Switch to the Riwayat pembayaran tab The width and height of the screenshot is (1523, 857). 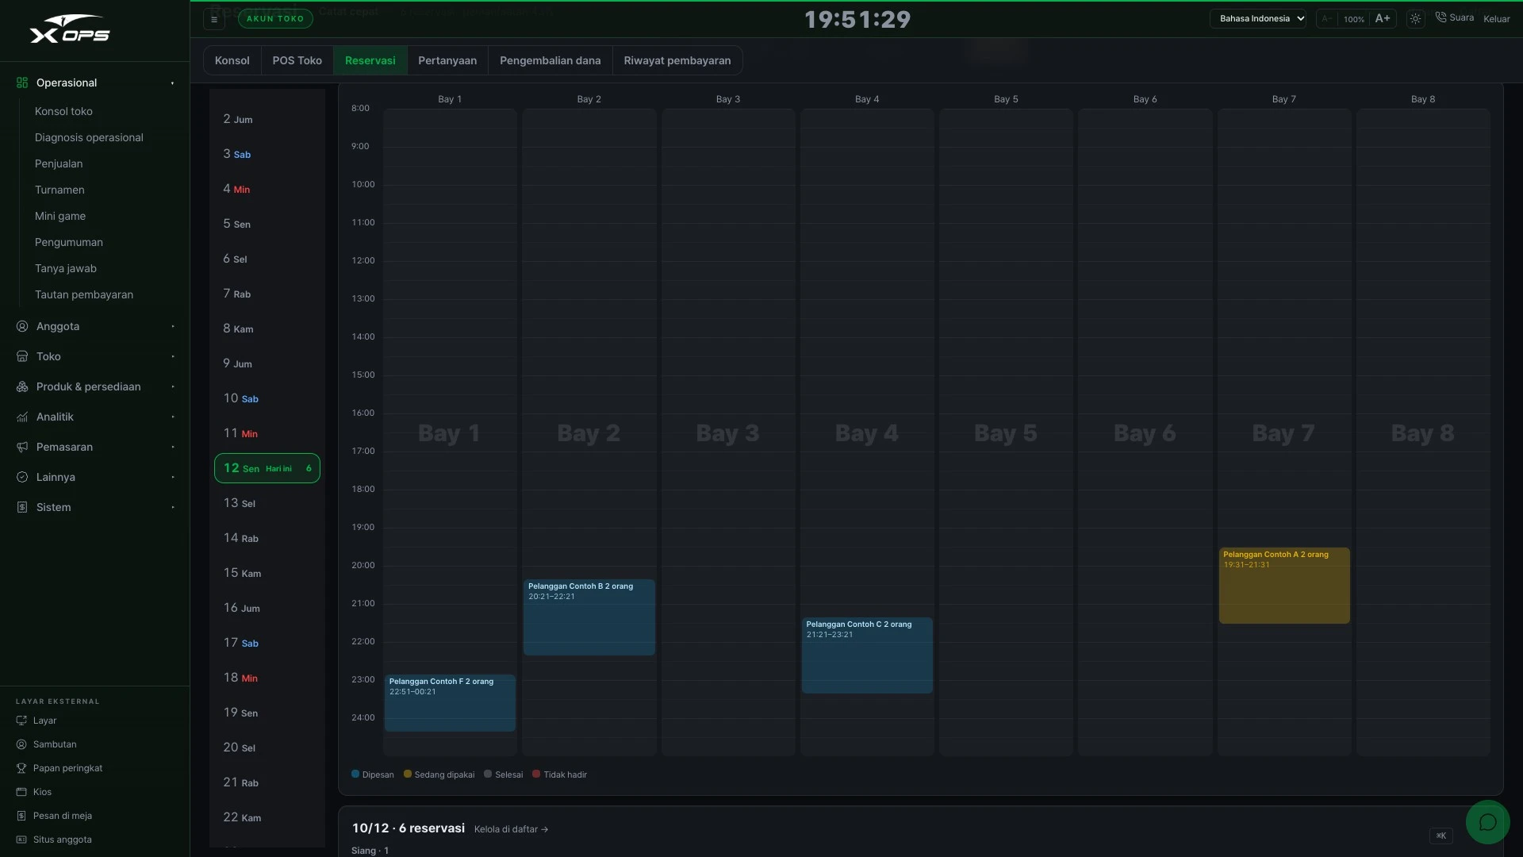(677, 60)
